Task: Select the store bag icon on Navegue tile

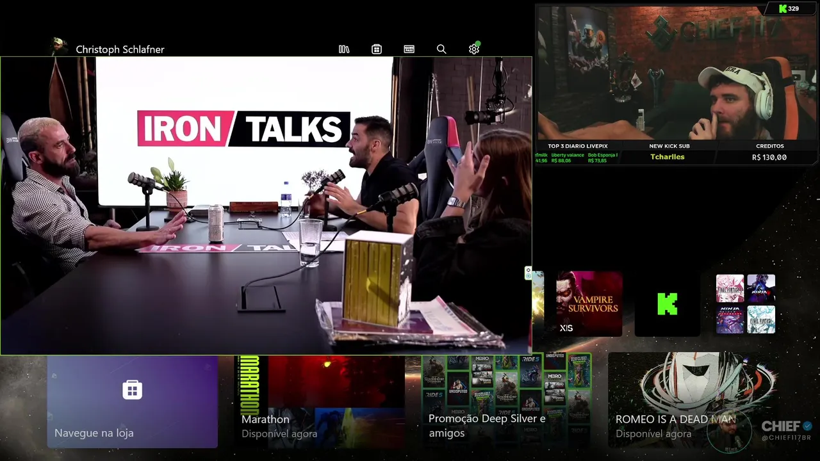Action: 133,389
